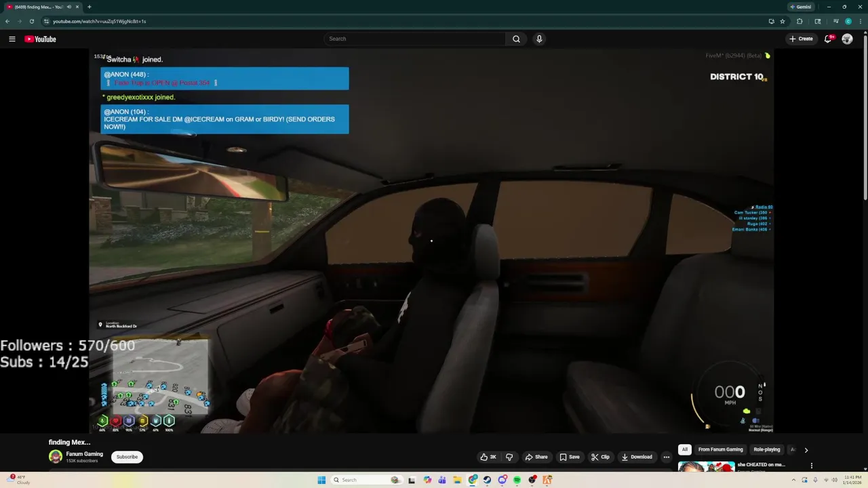Open Steam from the taskbar
This screenshot has width=868, height=488.
pos(487,480)
